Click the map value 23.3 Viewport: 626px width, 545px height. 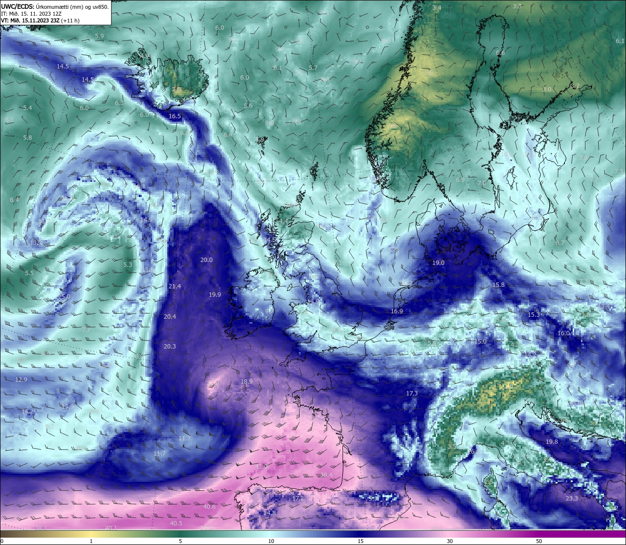pyautogui.click(x=572, y=498)
